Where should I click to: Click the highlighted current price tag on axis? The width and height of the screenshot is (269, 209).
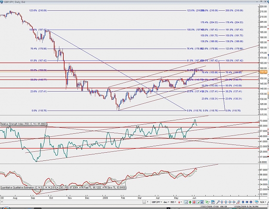pyautogui.click(x=264, y=72)
